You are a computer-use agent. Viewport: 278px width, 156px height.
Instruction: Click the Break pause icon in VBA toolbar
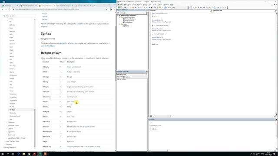147,8
